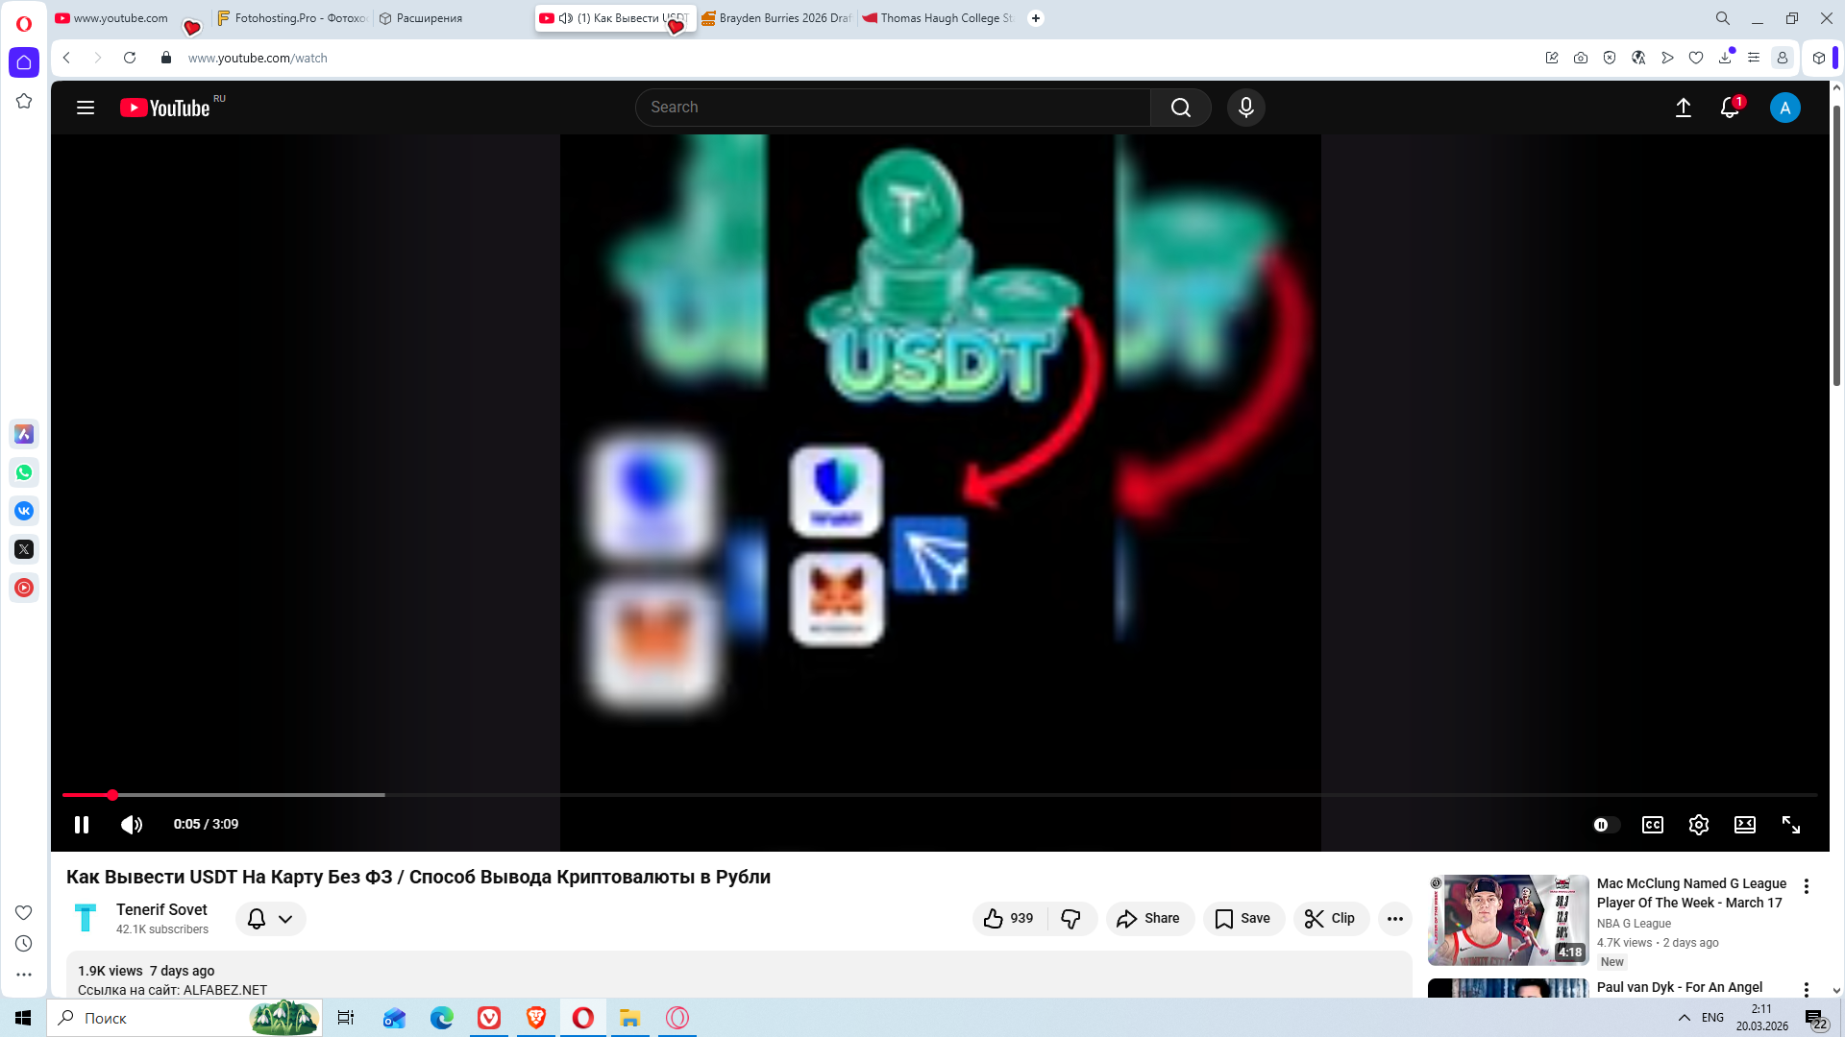
Task: Dislike the video
Action: (1070, 919)
